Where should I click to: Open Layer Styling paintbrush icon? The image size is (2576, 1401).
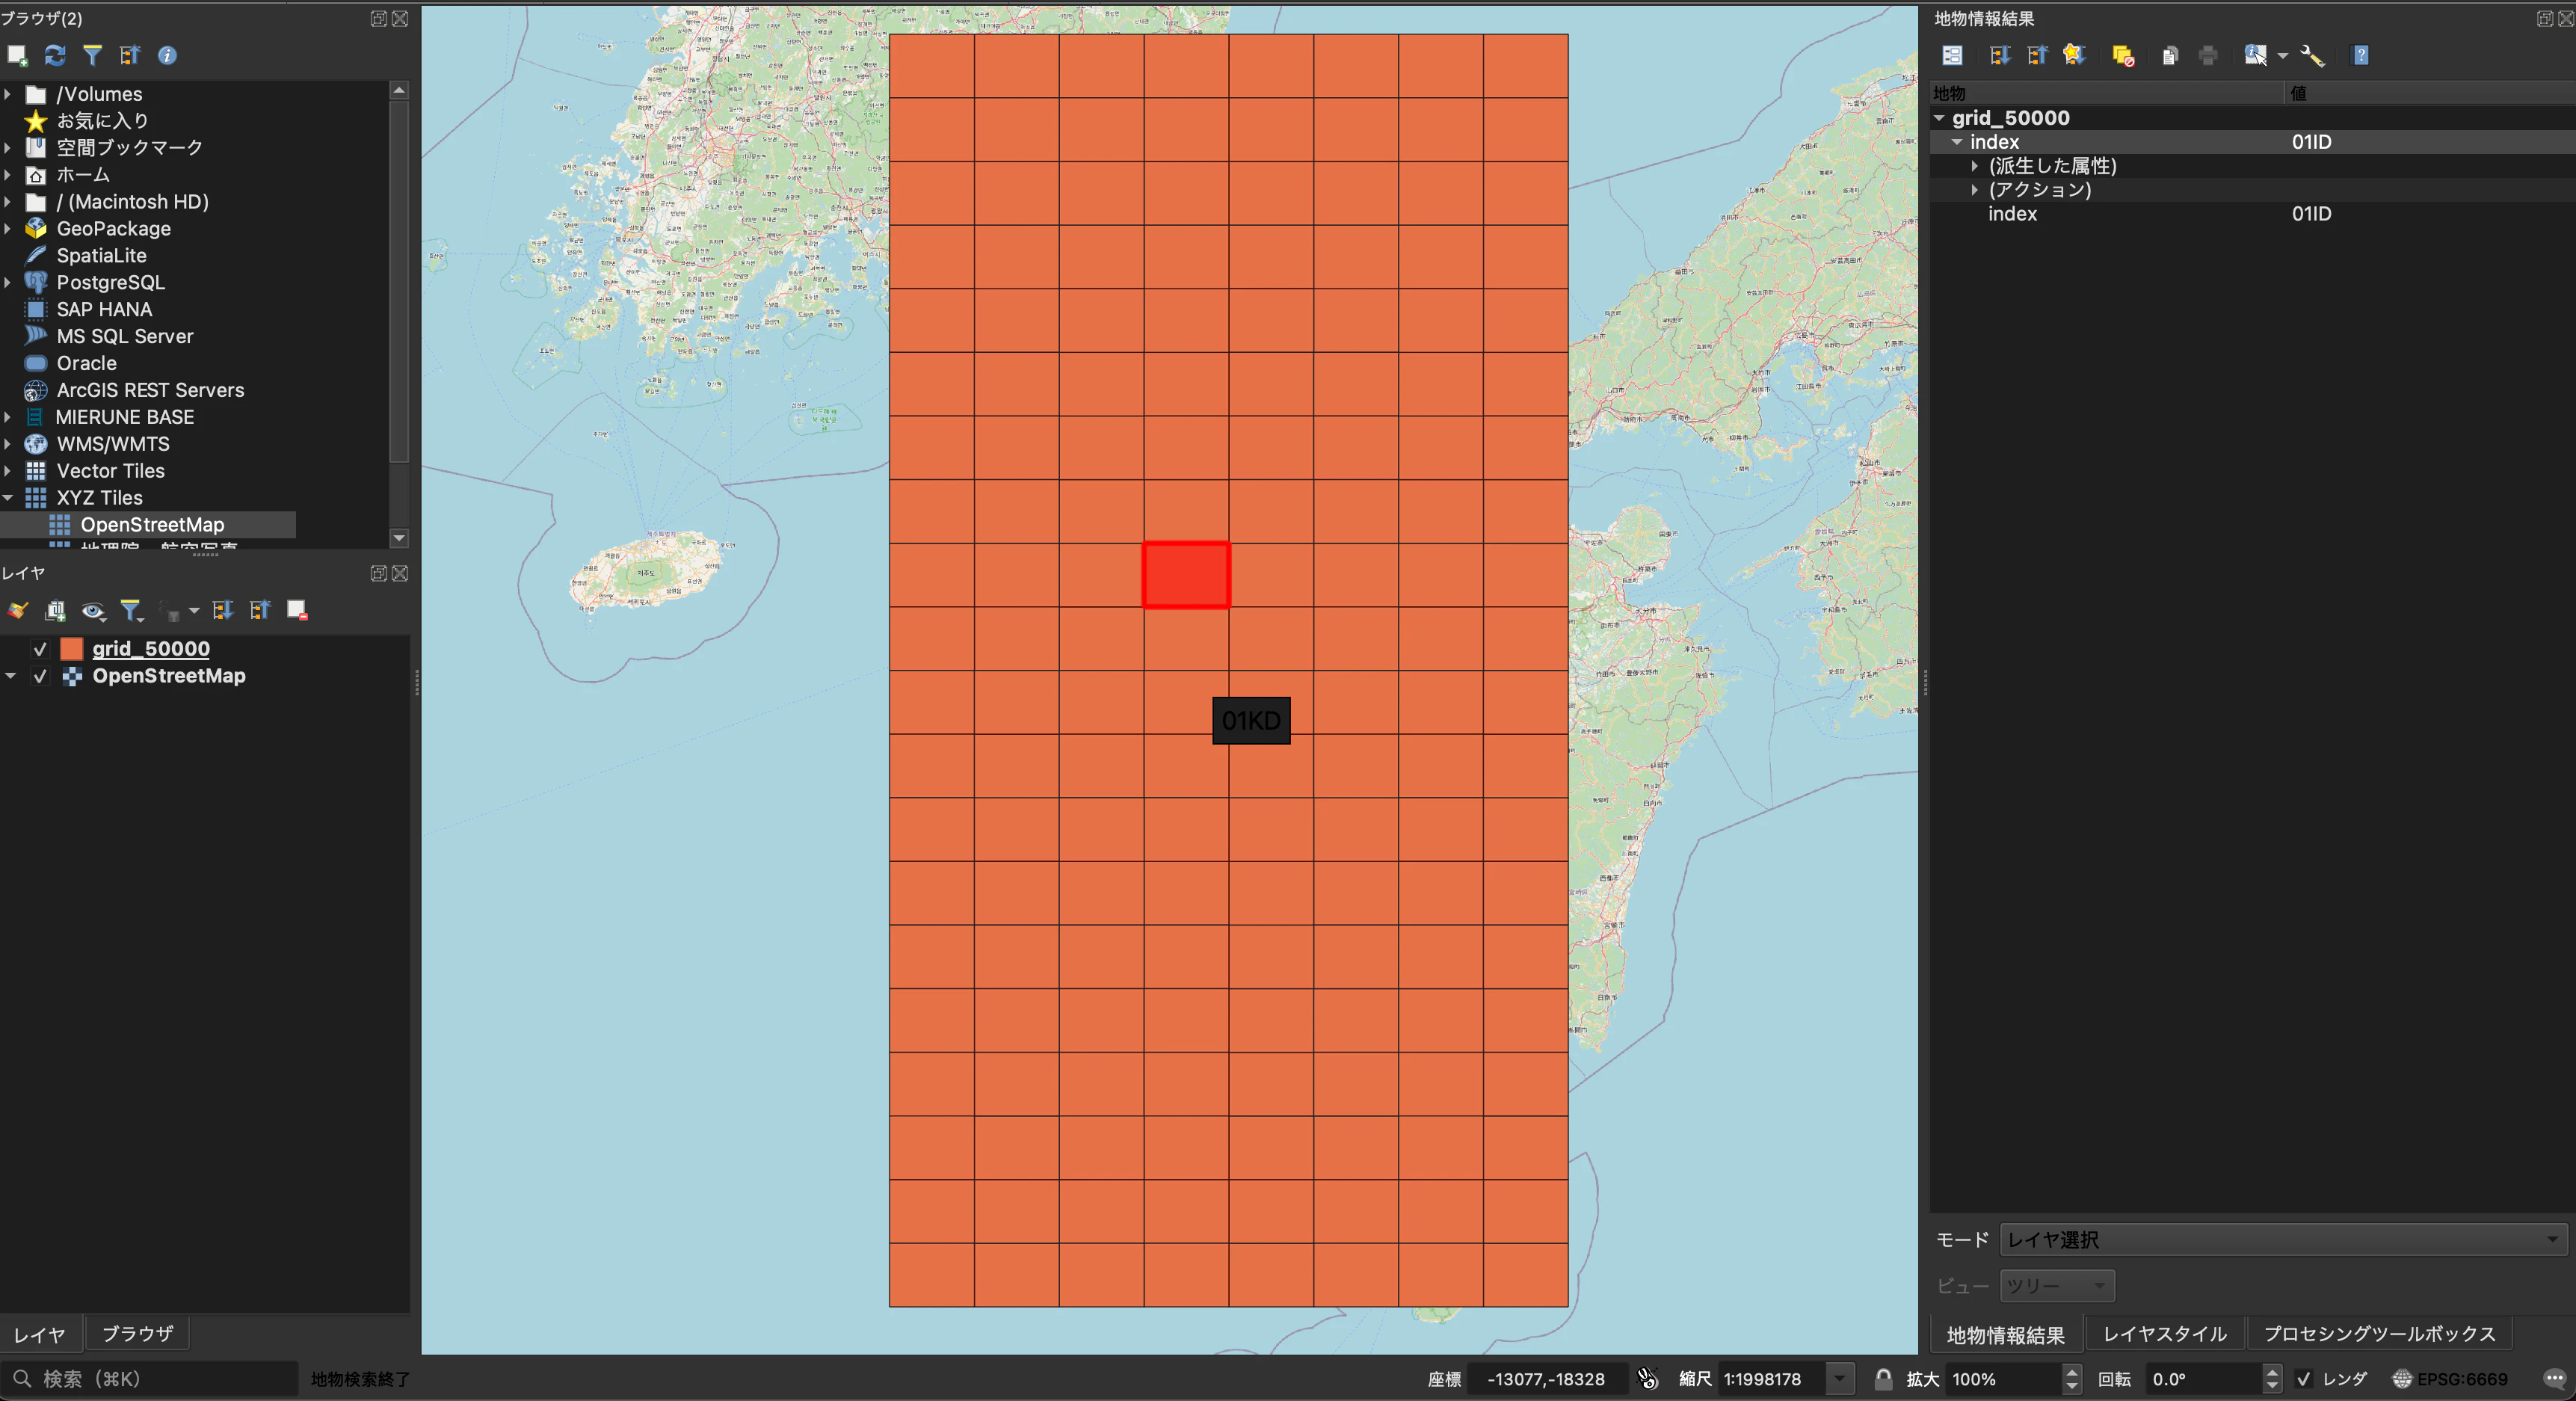18,610
